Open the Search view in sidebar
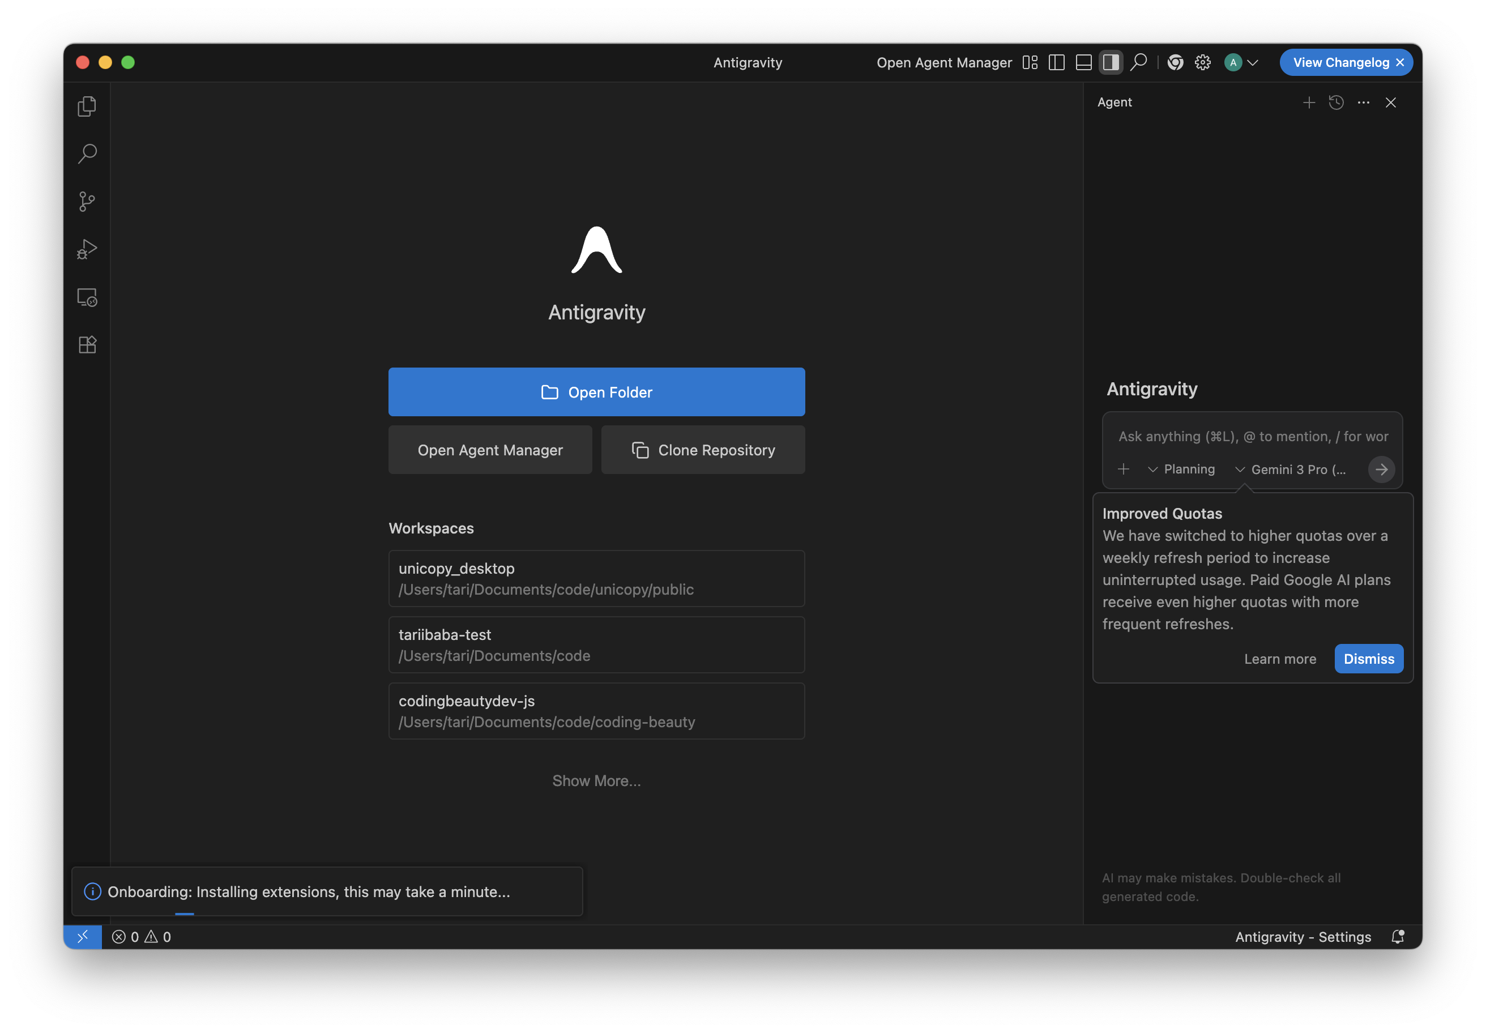 87,154
